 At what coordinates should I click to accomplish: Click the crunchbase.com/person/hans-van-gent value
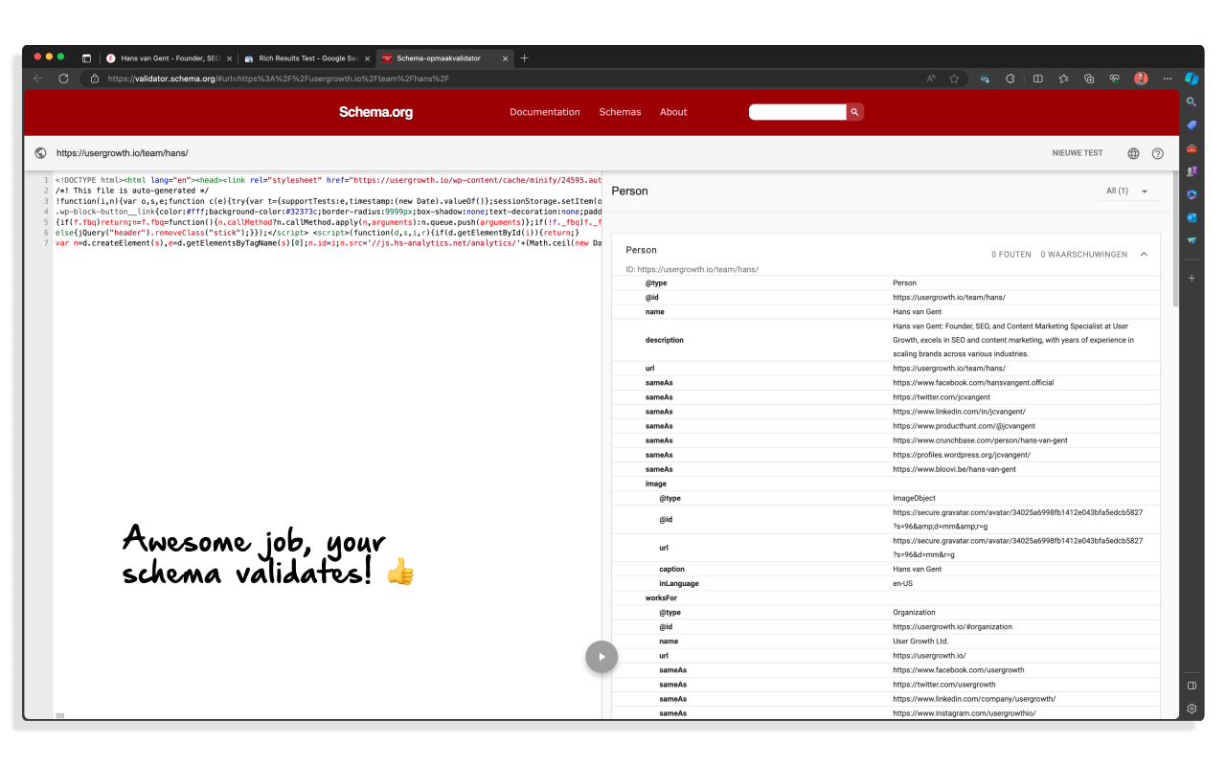coord(980,440)
